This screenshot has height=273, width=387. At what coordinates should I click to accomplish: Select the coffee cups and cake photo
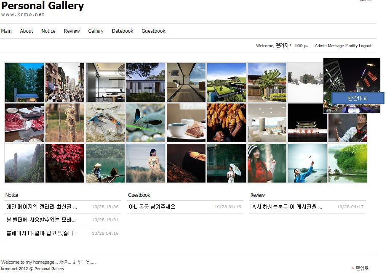[186, 123]
